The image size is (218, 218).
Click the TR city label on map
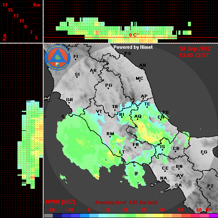(115, 107)
